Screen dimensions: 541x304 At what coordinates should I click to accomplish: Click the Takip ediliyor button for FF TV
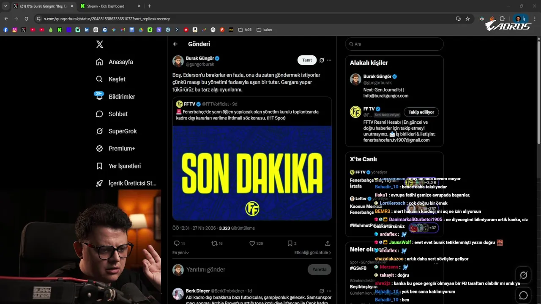click(421, 112)
